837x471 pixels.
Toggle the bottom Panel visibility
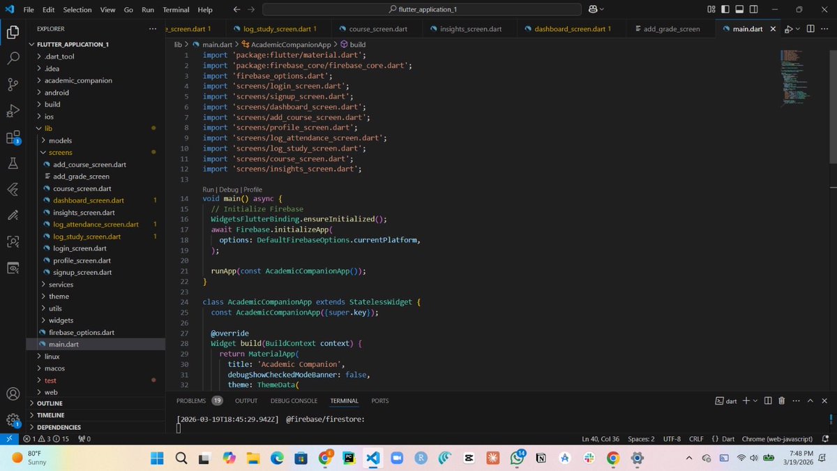tap(741, 9)
